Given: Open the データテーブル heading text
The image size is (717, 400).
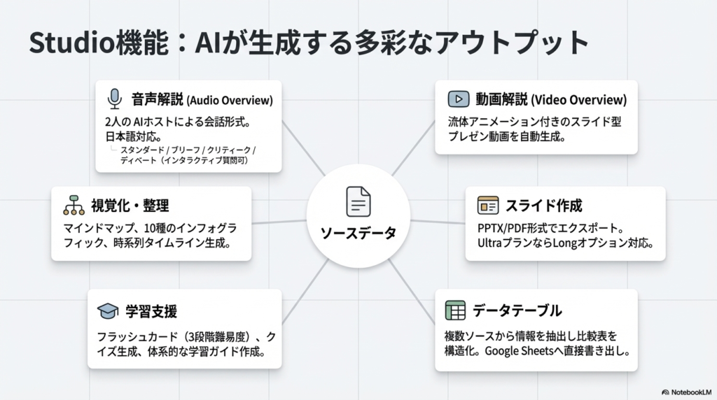Looking at the screenshot, I should pyautogui.click(x=517, y=310).
